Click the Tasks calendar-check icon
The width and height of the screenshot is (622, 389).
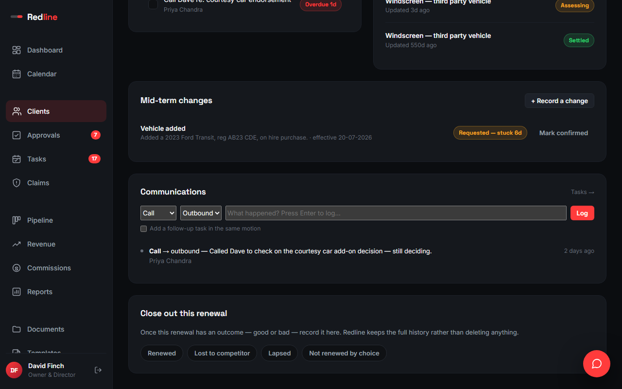coord(17,159)
